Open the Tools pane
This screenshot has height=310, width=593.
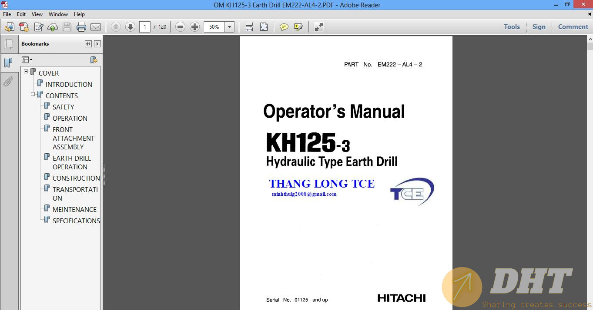pos(512,27)
